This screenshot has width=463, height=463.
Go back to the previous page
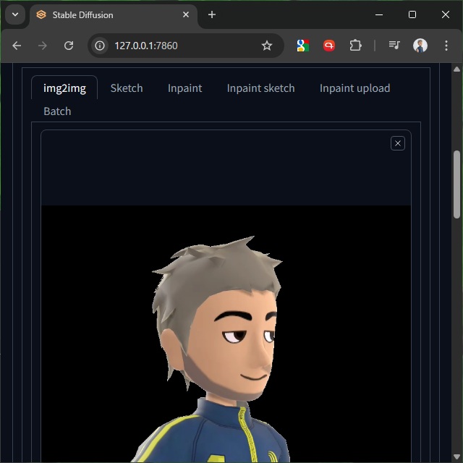(17, 46)
